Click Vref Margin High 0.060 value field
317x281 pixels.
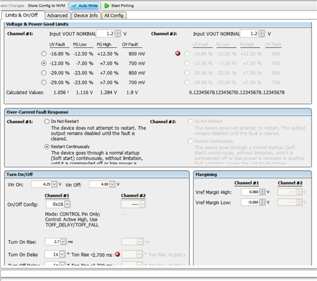[x=250, y=191]
